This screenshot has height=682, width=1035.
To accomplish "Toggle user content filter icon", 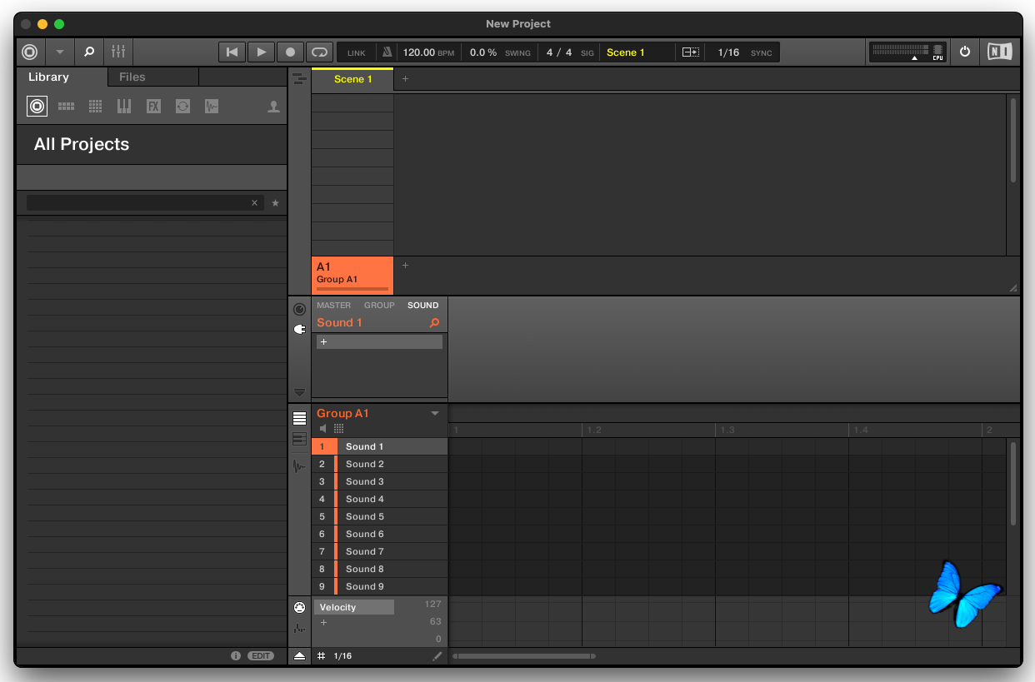I will (273, 107).
